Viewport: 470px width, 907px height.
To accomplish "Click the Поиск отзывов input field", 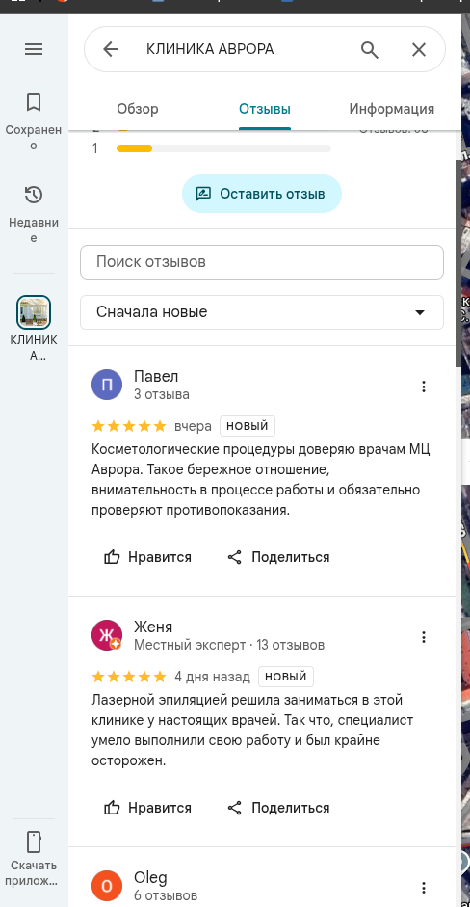I will 262,262.
